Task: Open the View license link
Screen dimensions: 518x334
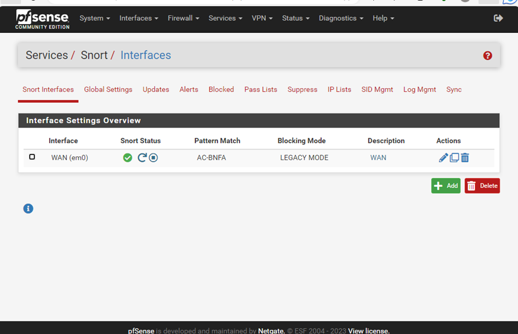Action: [368, 331]
